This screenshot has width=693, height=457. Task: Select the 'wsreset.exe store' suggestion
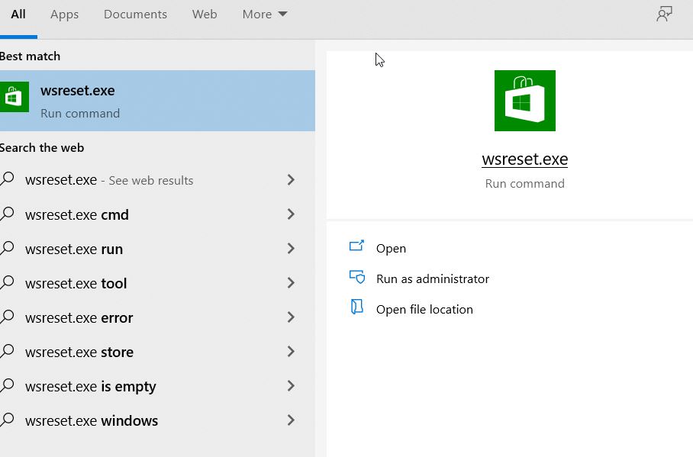click(157, 352)
